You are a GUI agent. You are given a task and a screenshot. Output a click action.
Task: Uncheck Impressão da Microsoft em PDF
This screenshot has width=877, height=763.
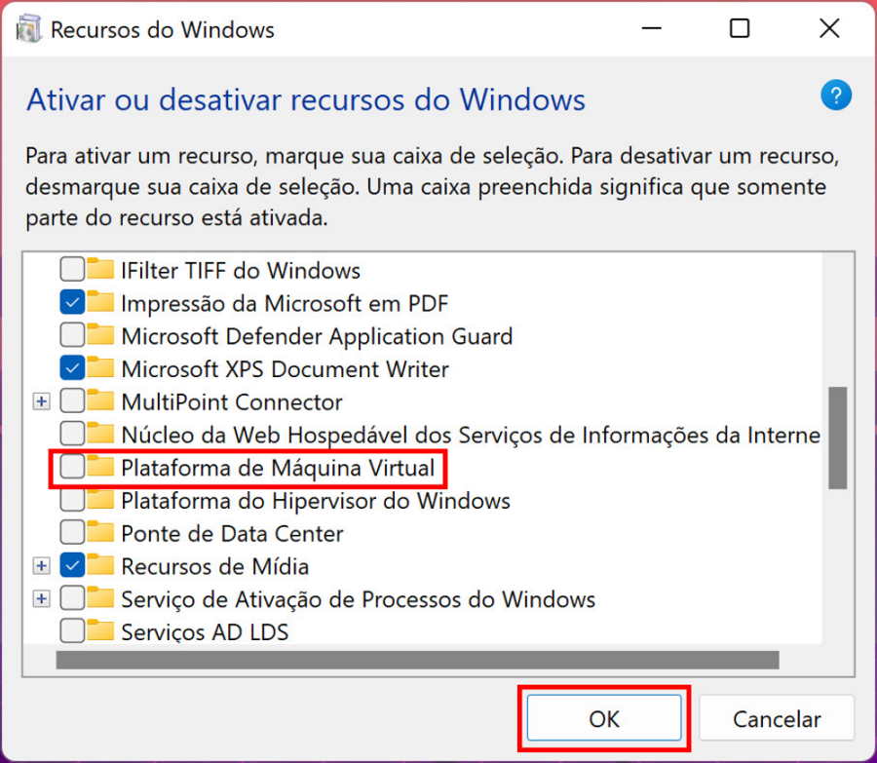pos(72,303)
